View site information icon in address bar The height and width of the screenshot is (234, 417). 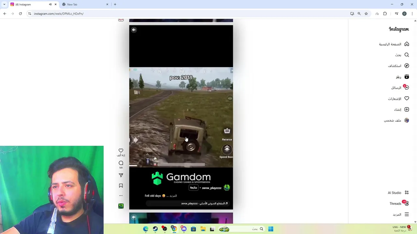tap(30, 14)
